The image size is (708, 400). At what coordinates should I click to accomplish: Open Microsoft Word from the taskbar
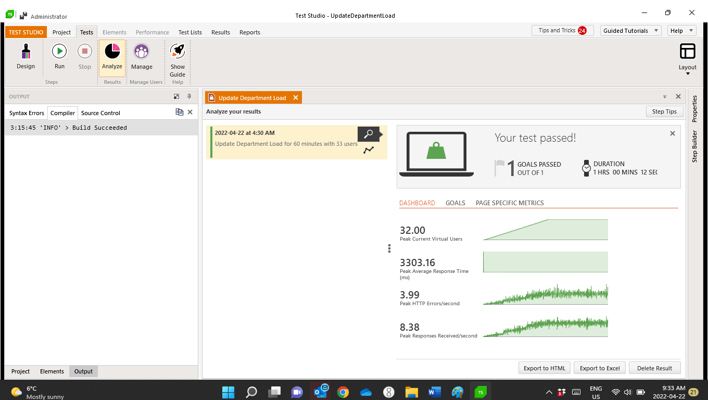[435, 392]
